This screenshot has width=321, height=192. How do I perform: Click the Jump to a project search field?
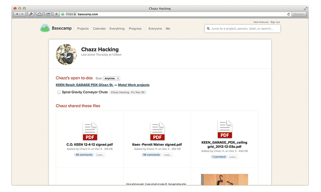(243, 29)
